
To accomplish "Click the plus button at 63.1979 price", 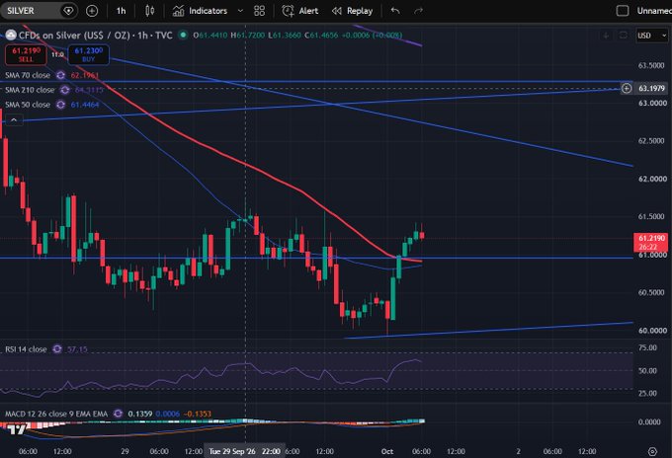I will pyautogui.click(x=627, y=89).
